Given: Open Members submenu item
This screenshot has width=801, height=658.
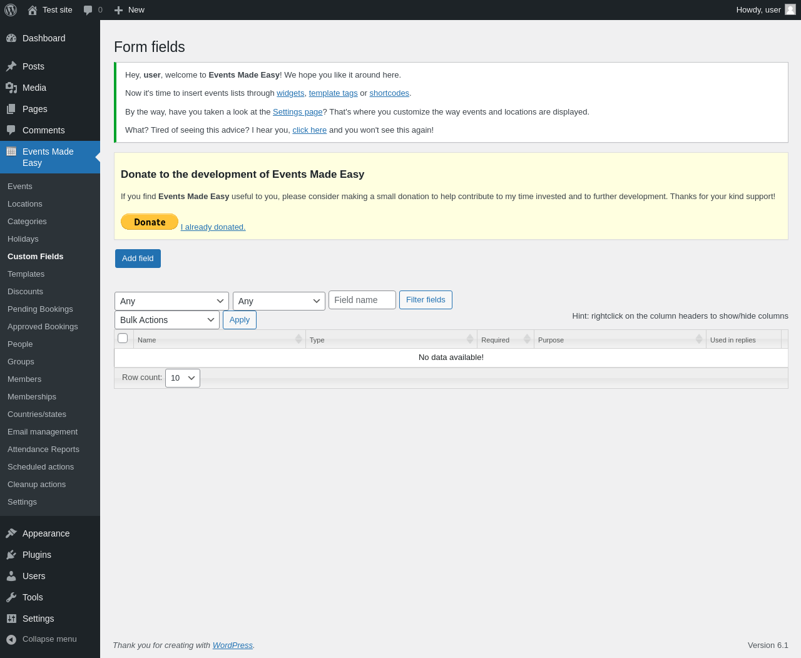Looking at the screenshot, I should [24, 379].
